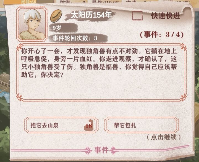Enable the 快速快进 checkbox
The width and height of the screenshot is (199, 162).
pyautogui.click(x=137, y=15)
